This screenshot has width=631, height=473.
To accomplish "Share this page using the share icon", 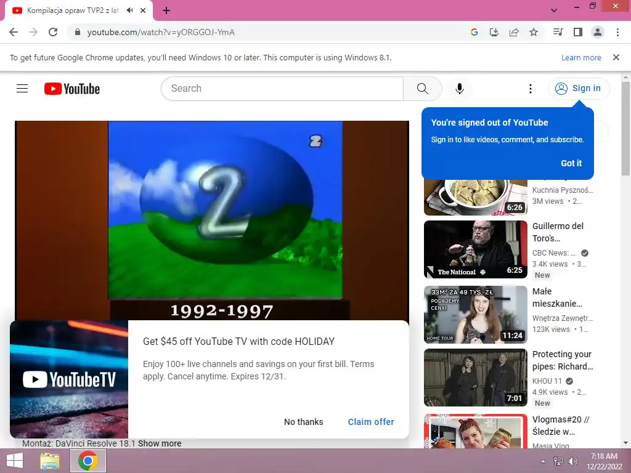I will tap(514, 32).
